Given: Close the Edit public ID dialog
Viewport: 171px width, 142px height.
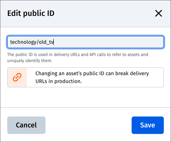Looking at the screenshot, I should pyautogui.click(x=158, y=13).
